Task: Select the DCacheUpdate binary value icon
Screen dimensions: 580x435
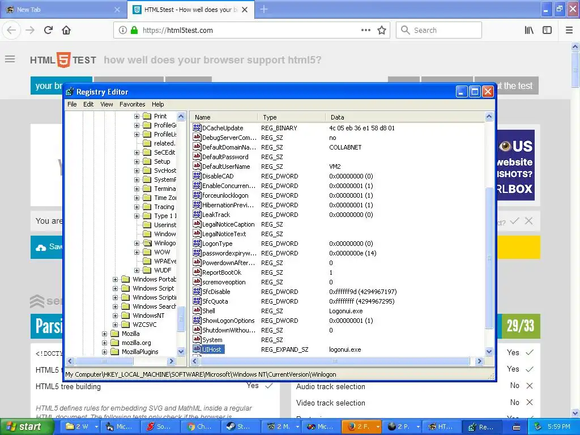Action: 197,127
